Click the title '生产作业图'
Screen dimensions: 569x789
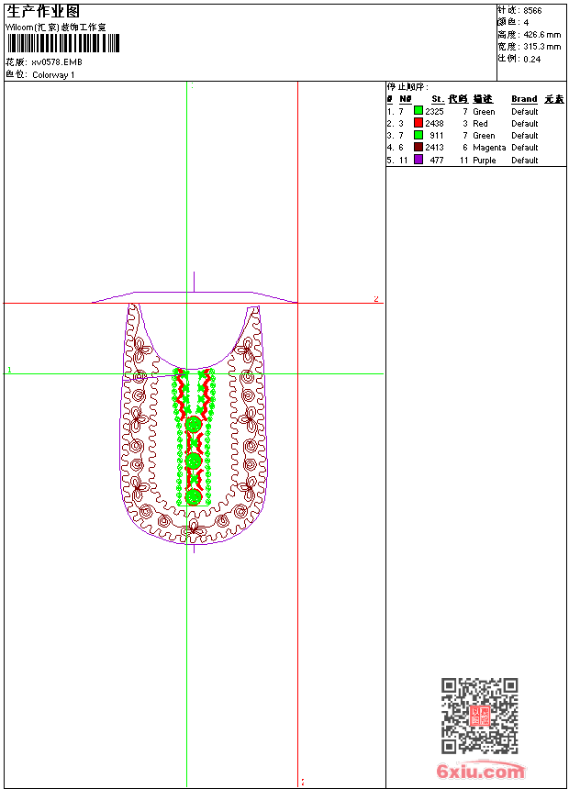[43, 12]
